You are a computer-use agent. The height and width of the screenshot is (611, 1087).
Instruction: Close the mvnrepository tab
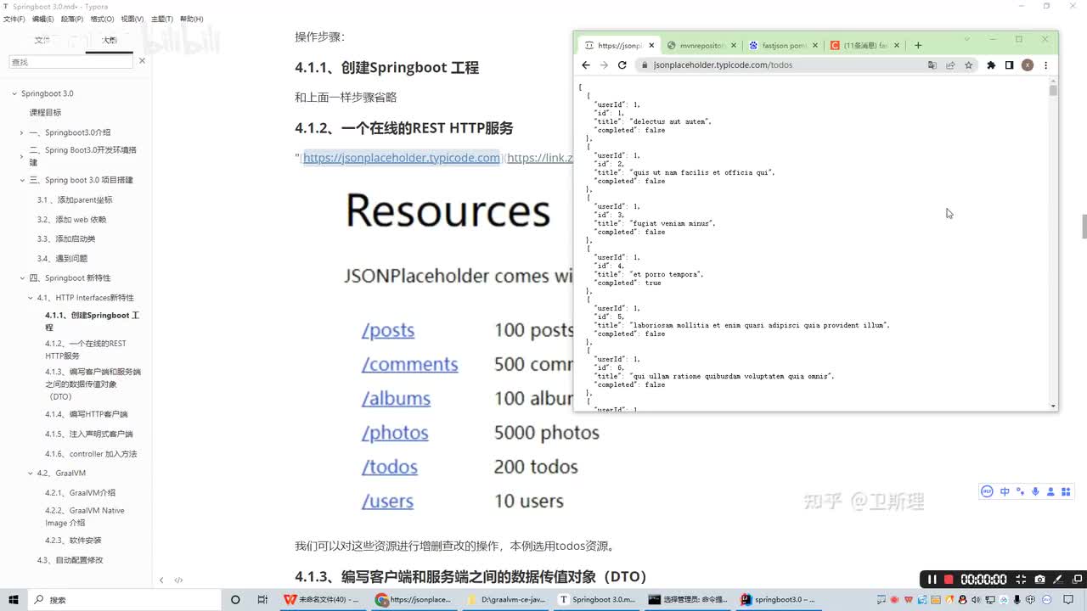pyautogui.click(x=735, y=46)
